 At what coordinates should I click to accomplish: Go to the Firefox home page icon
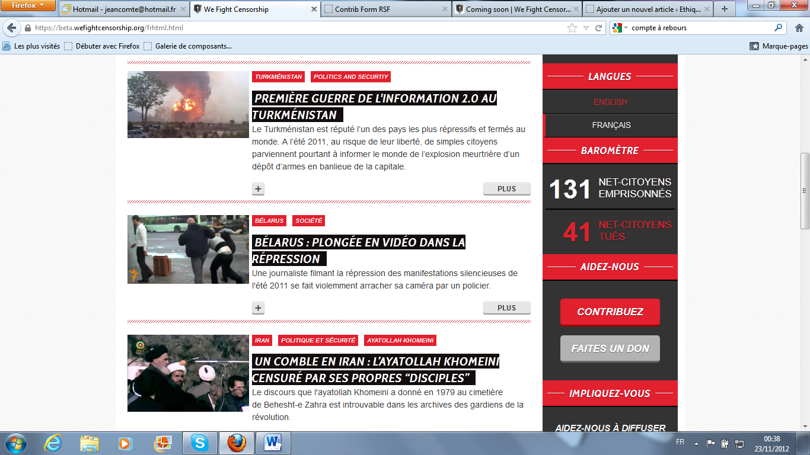[798, 28]
